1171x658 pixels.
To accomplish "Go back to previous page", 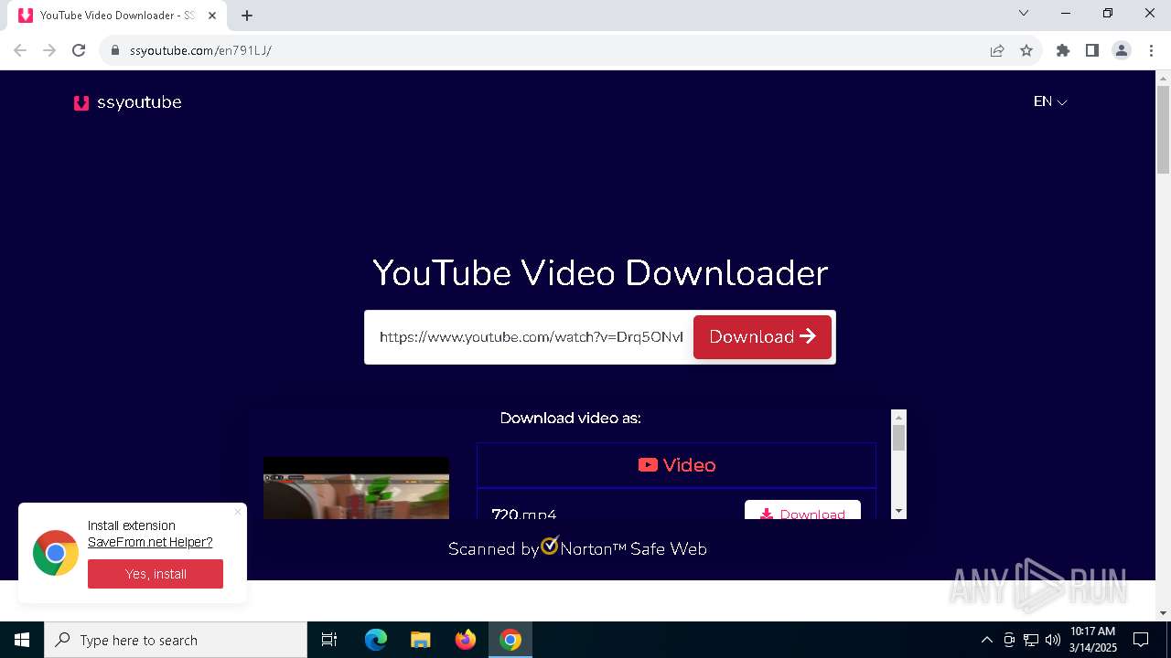I will tap(20, 50).
